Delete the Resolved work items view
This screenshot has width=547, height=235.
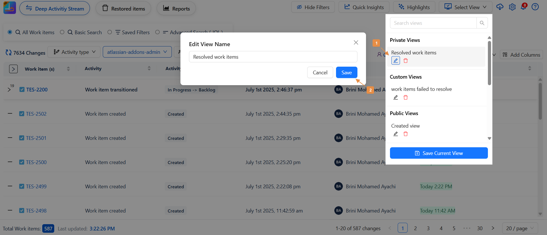point(405,61)
